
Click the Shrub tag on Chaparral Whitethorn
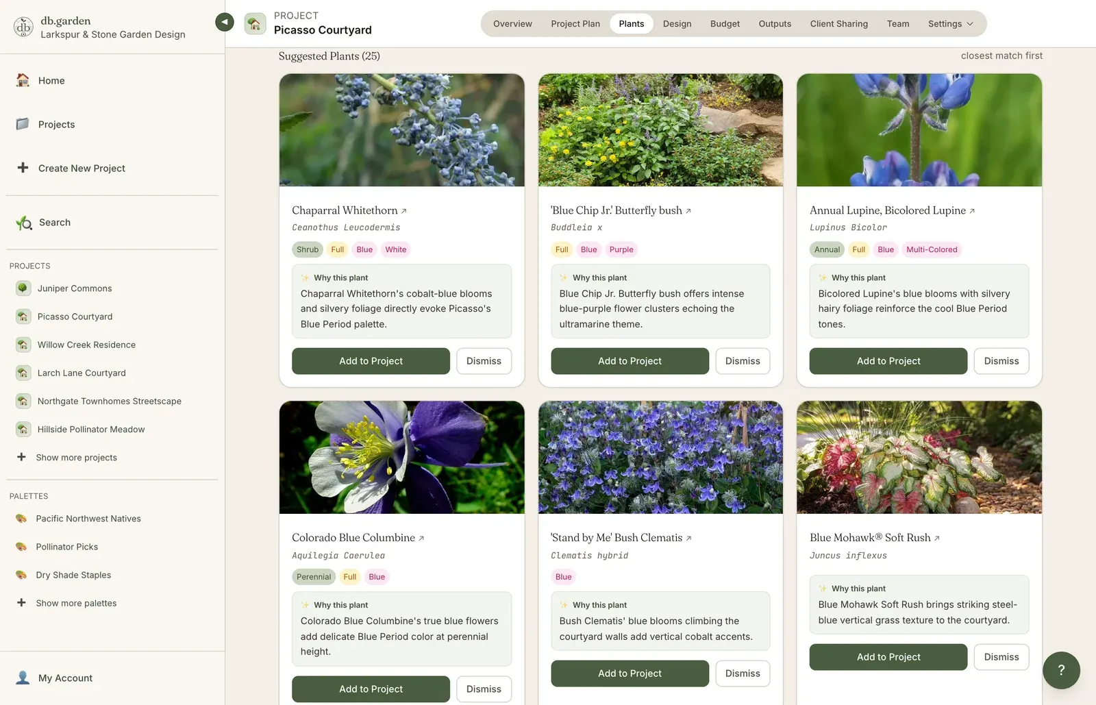coord(308,249)
